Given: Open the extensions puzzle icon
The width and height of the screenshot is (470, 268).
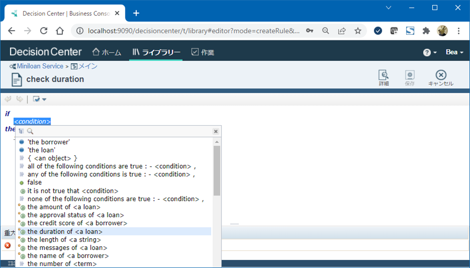Looking at the screenshot, I should pyautogui.click(x=426, y=31).
